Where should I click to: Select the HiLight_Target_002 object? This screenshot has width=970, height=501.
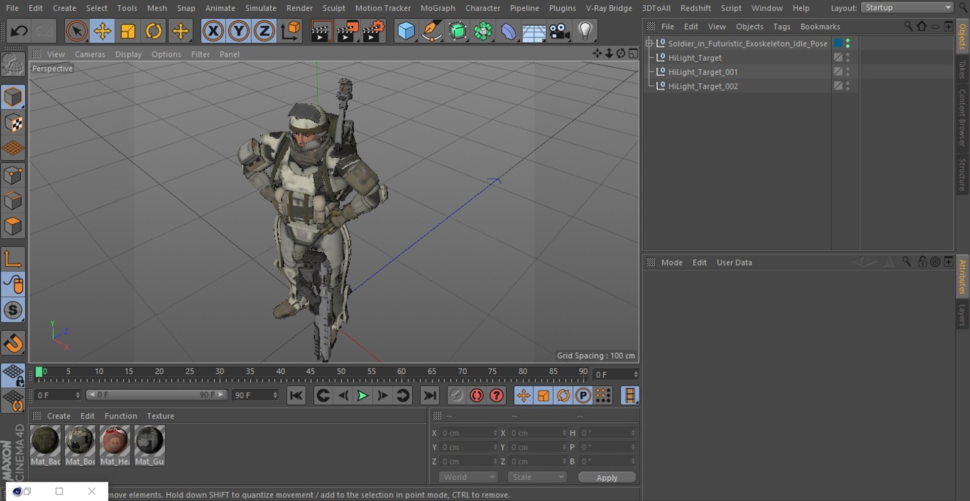pos(703,86)
